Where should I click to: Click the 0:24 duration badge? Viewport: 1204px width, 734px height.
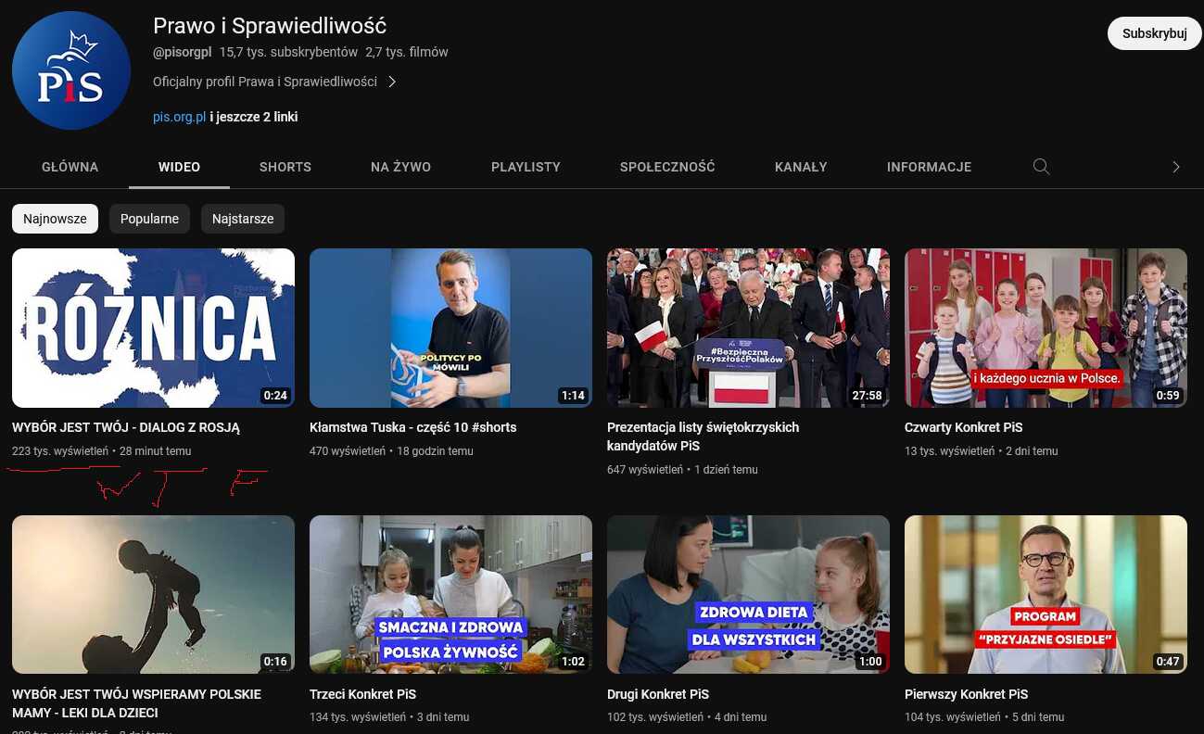point(275,396)
